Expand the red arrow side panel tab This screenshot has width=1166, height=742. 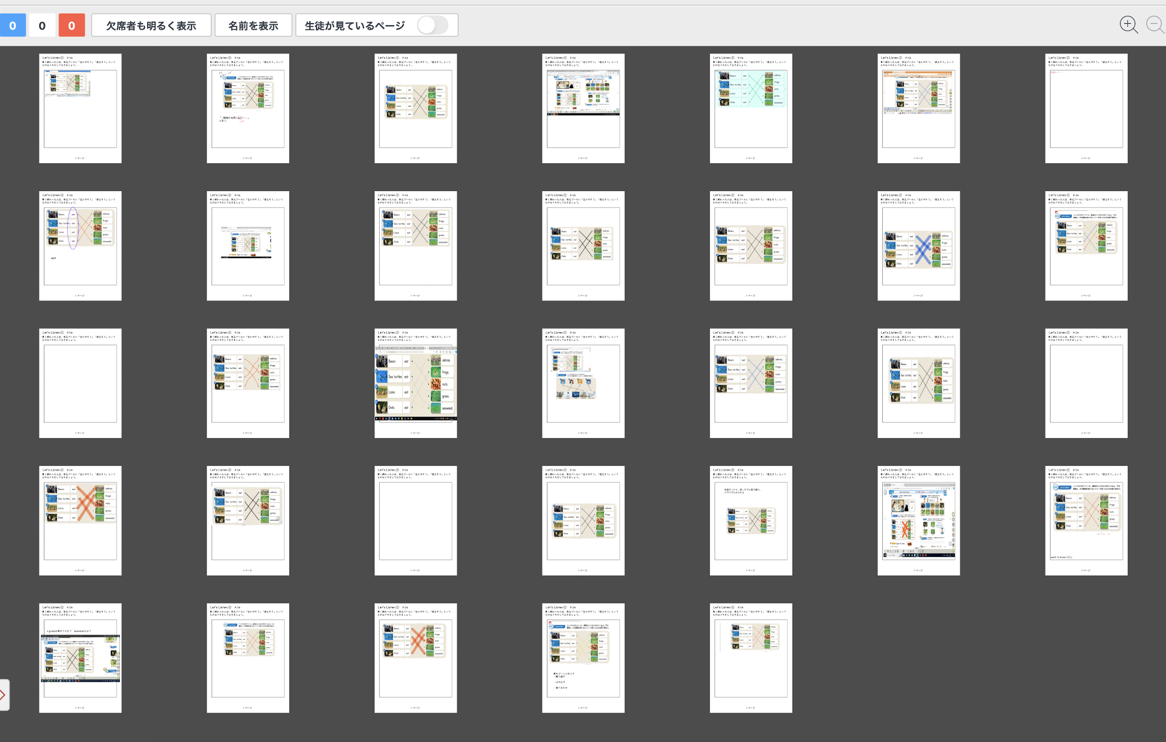[x=4, y=695]
